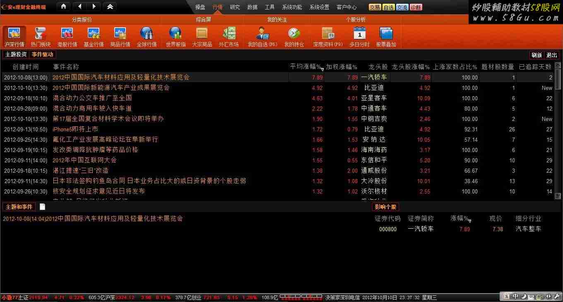Open the 行情 menu
The height and width of the screenshot is (302, 563).
pyautogui.click(x=218, y=7)
